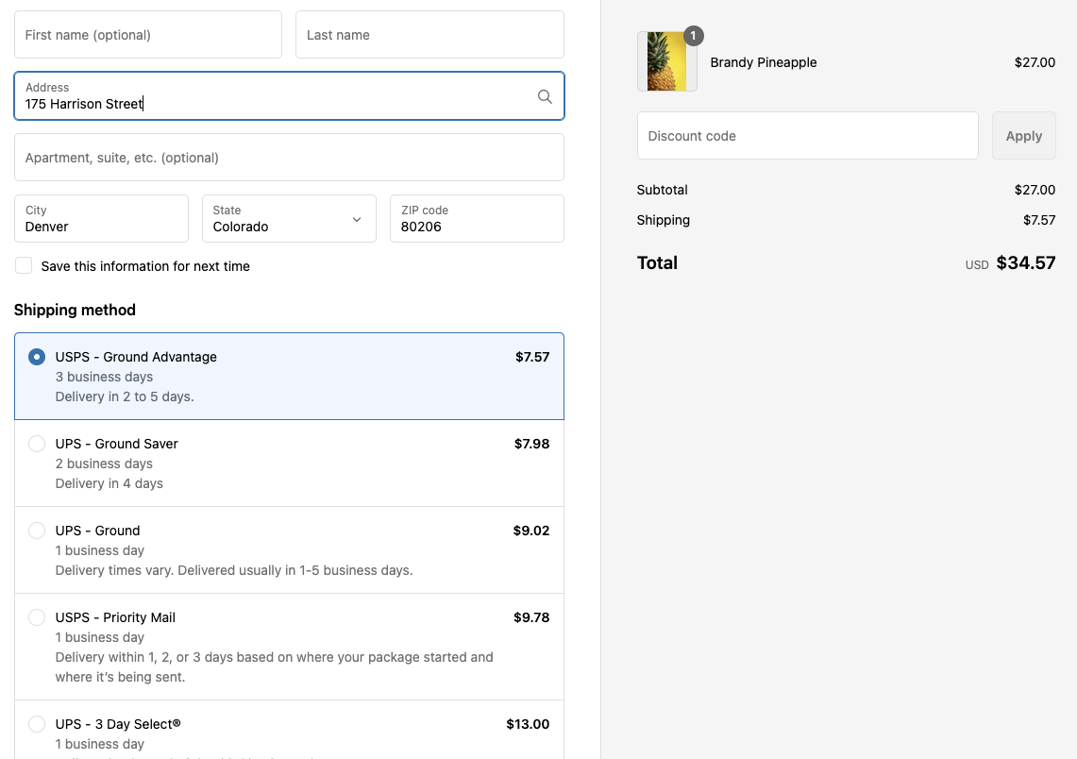Click the City field showing Denver
1077x759 pixels.
coord(101,218)
